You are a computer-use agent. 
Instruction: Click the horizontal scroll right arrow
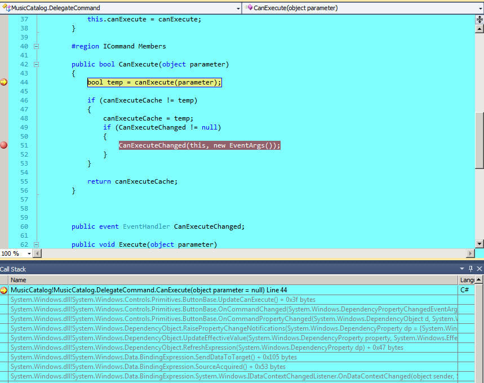coord(470,253)
